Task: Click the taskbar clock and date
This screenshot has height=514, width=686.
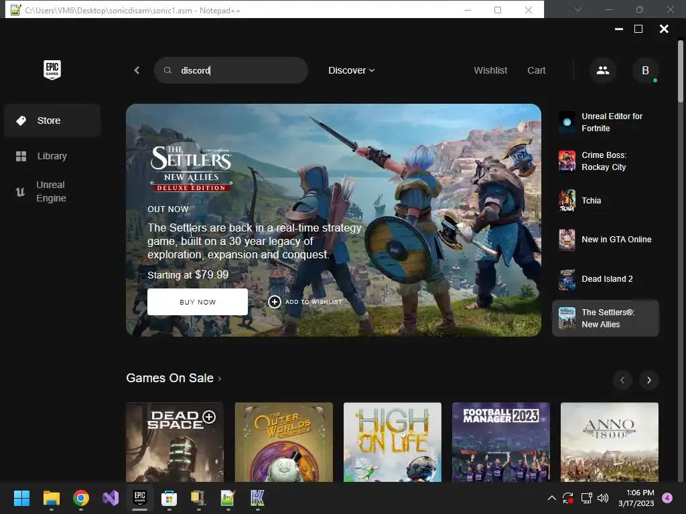Action: tap(636, 498)
